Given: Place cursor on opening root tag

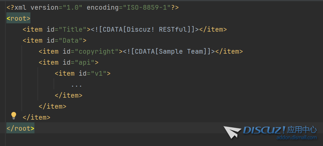Looking at the screenshot, I should coord(18,18).
